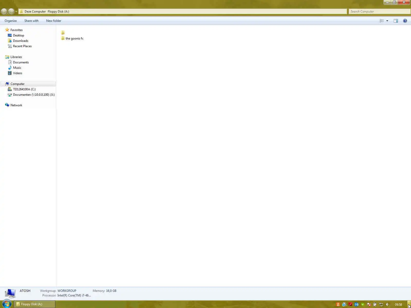This screenshot has height=308, width=411.
Task: Select Computer in the navigation pane
Action: coord(17,84)
